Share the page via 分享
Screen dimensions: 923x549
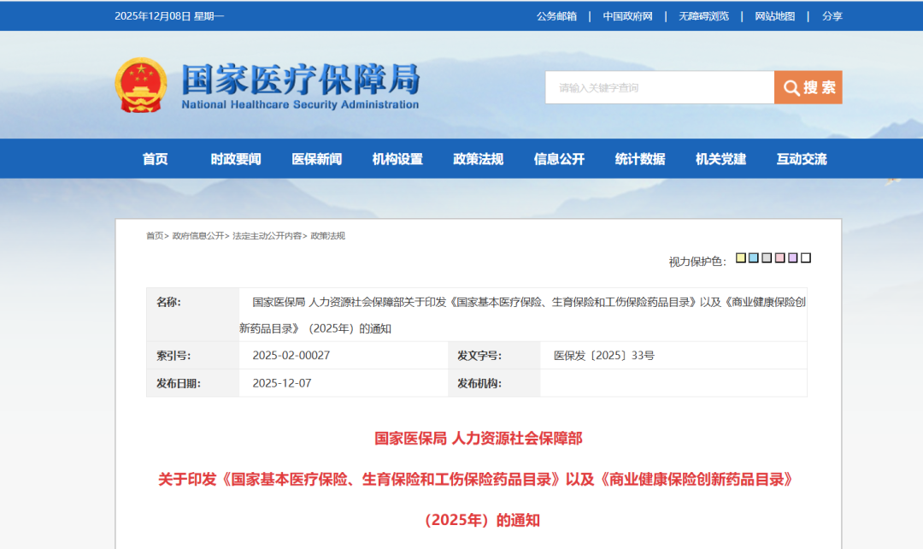830,15
